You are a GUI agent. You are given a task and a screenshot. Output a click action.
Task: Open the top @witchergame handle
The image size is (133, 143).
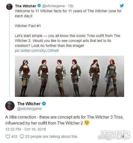pyautogui.click(x=53, y=6)
